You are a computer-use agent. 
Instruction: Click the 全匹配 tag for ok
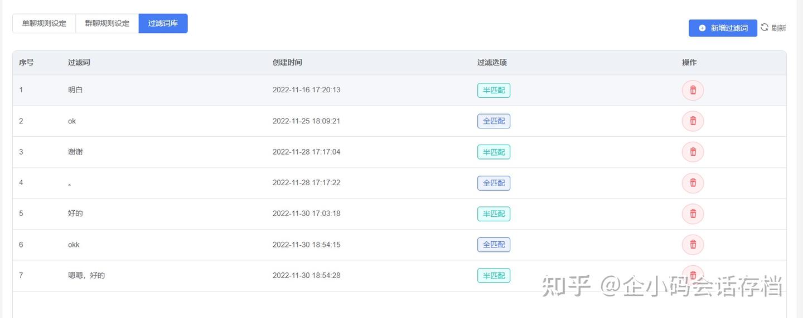(494, 121)
